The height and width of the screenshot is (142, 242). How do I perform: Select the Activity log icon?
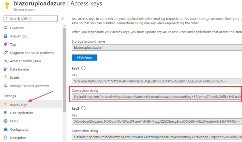coord(6,36)
